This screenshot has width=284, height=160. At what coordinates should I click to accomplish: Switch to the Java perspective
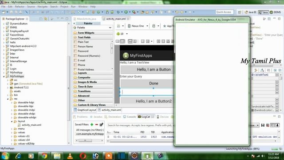point(263,12)
